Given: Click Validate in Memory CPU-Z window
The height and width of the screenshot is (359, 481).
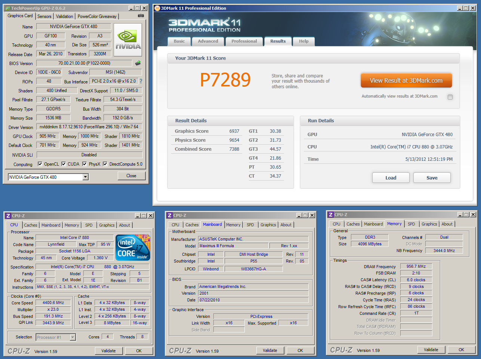Looking at the screenshot, I should click(431, 350).
